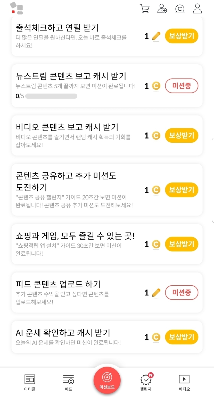Claim reward for video content mission
Image resolution: width=214 pixels, height=397 pixels.
[x=182, y=135]
